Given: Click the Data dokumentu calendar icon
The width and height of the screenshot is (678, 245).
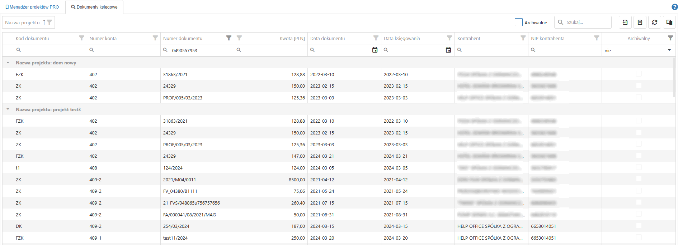Looking at the screenshot, I should click(x=375, y=50).
